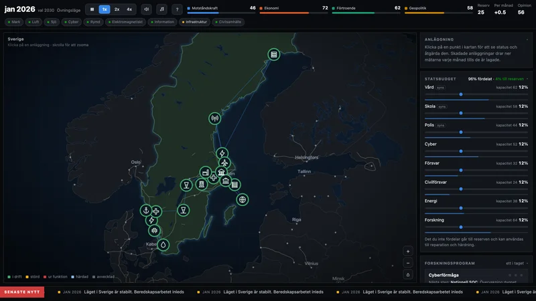Toggle the Mark domain chip

14,22
